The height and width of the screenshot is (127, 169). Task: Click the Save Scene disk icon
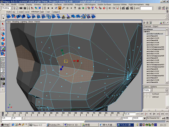point(25,8)
